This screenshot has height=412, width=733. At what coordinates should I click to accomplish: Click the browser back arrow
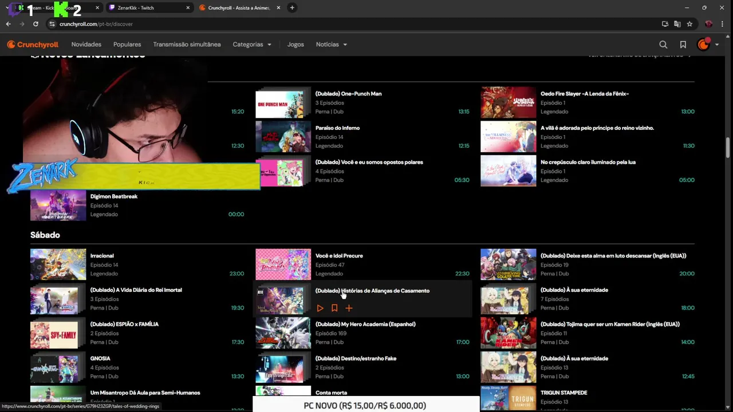[9, 24]
